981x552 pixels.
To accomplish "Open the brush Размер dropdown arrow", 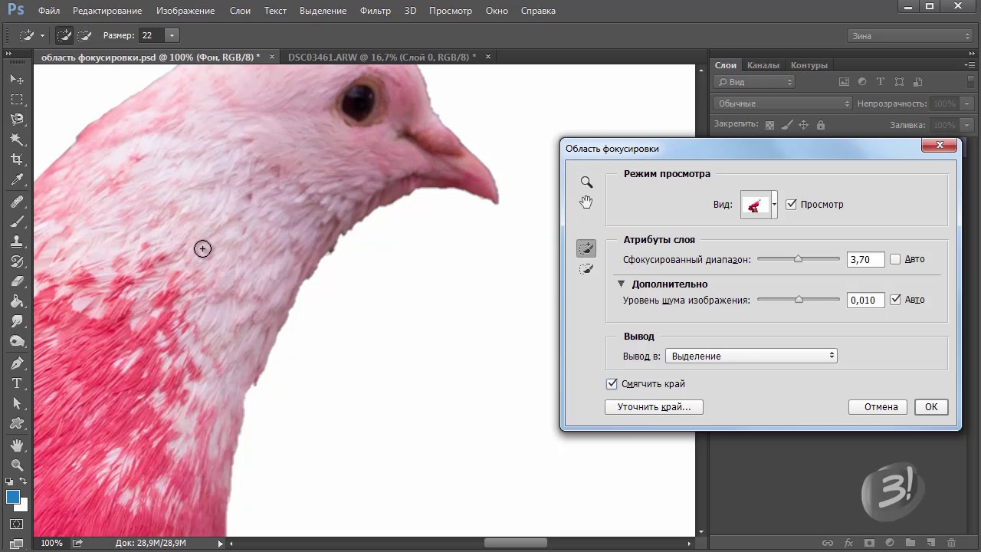I will click(172, 35).
